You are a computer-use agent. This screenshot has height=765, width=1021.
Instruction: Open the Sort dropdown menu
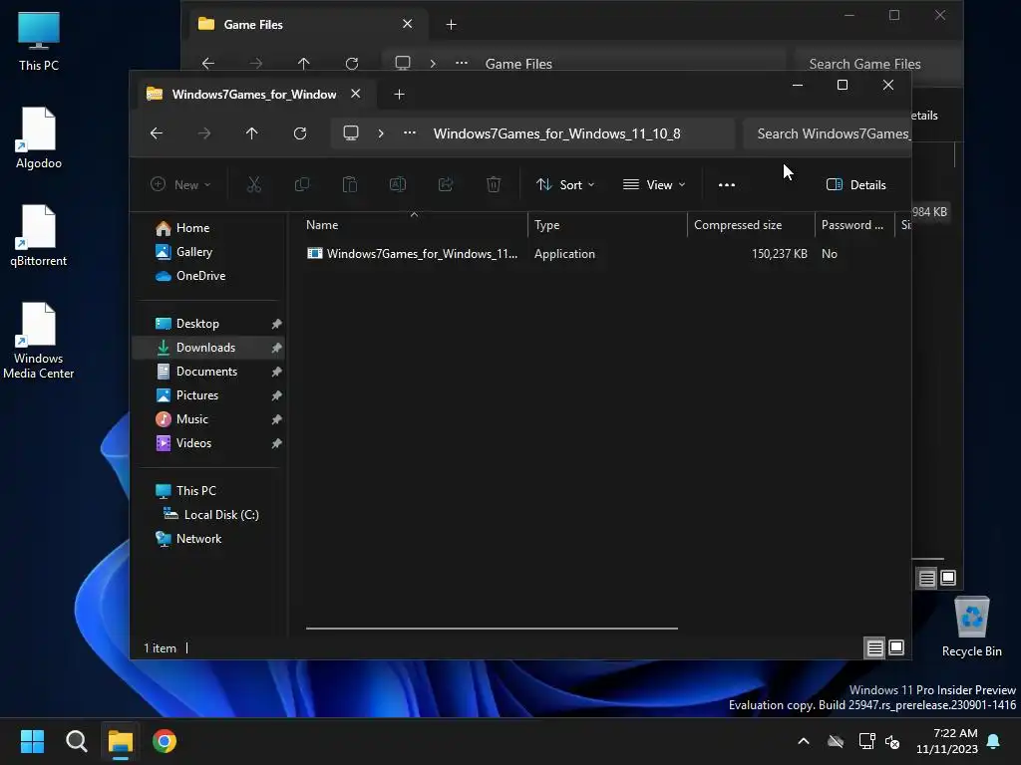(x=565, y=184)
